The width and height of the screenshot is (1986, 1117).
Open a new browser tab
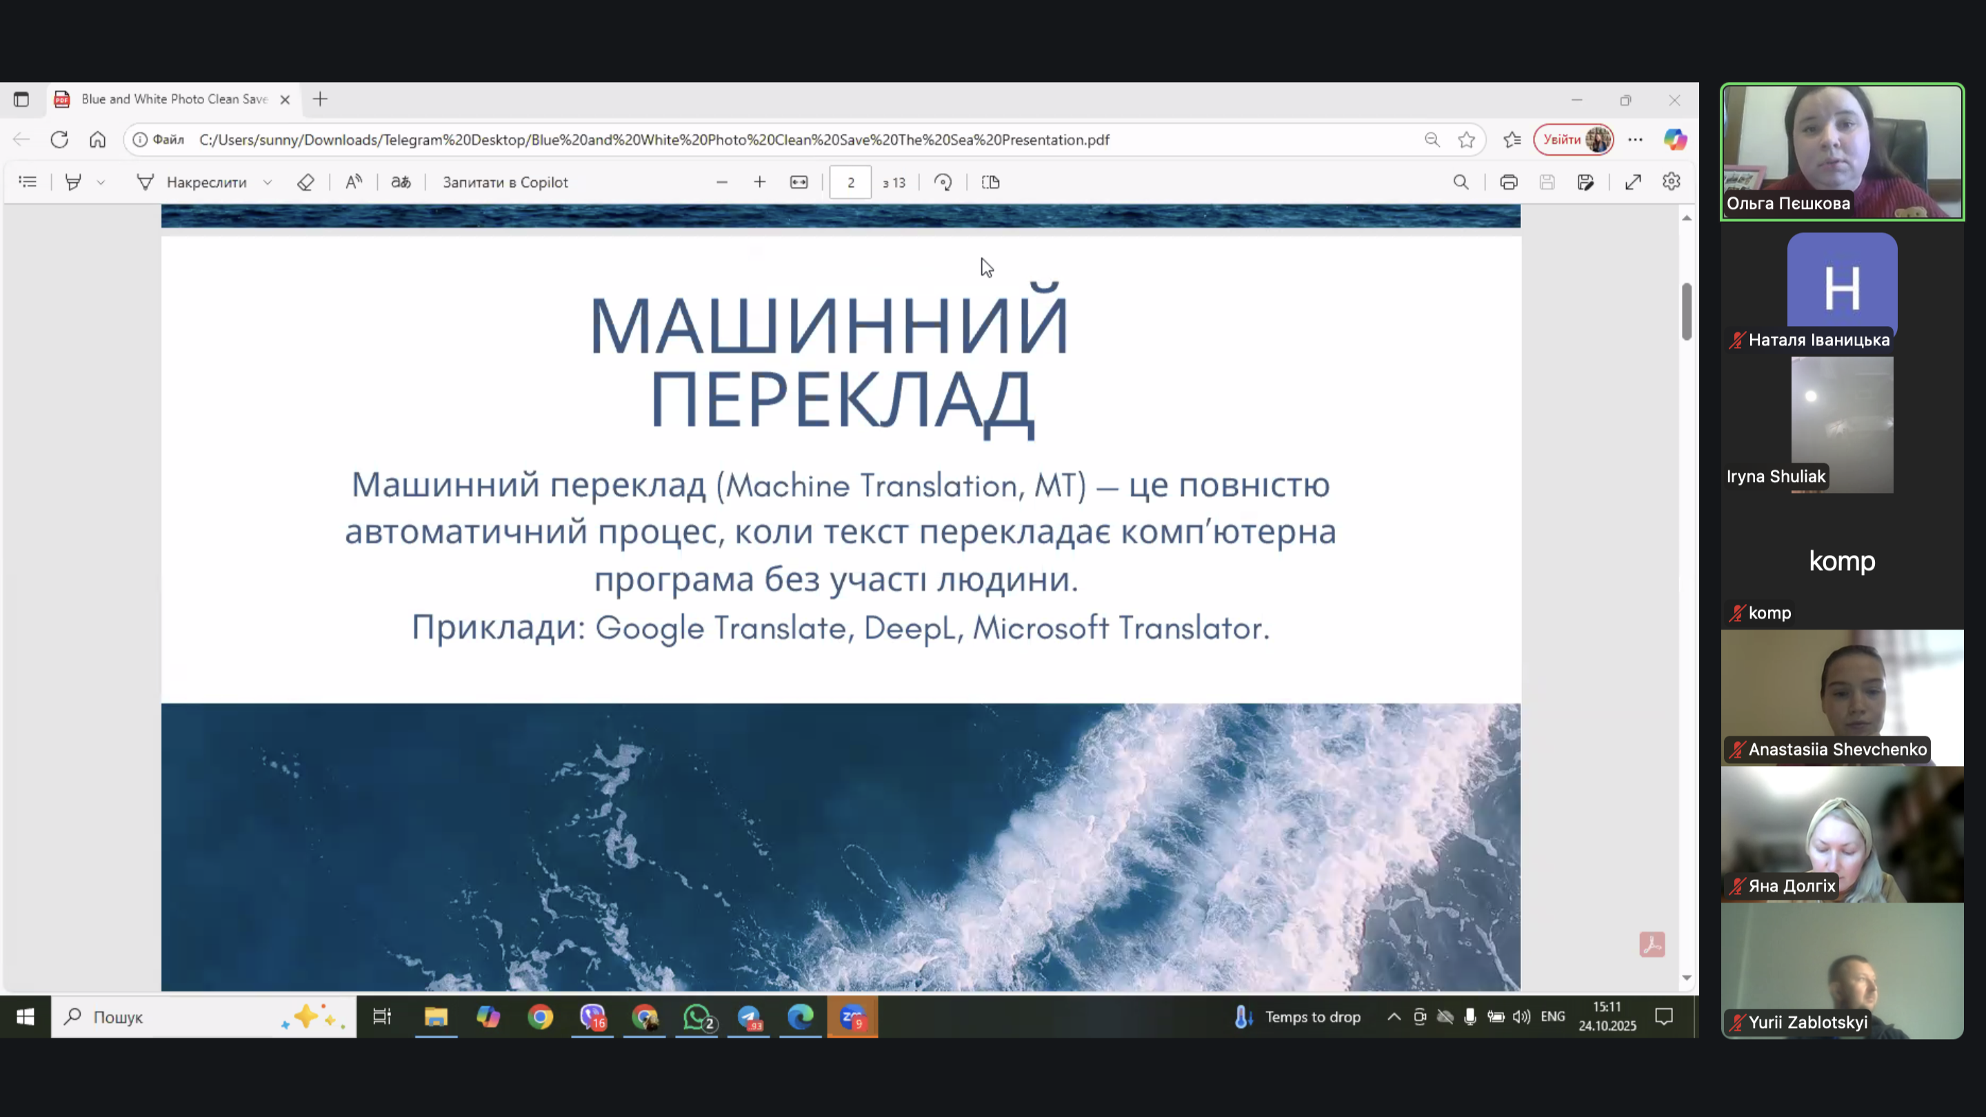coord(320,99)
